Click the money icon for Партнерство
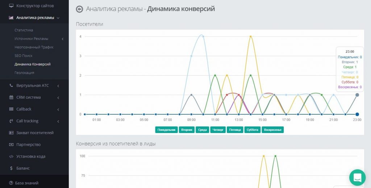The height and width of the screenshot is (188, 371). coord(11,145)
